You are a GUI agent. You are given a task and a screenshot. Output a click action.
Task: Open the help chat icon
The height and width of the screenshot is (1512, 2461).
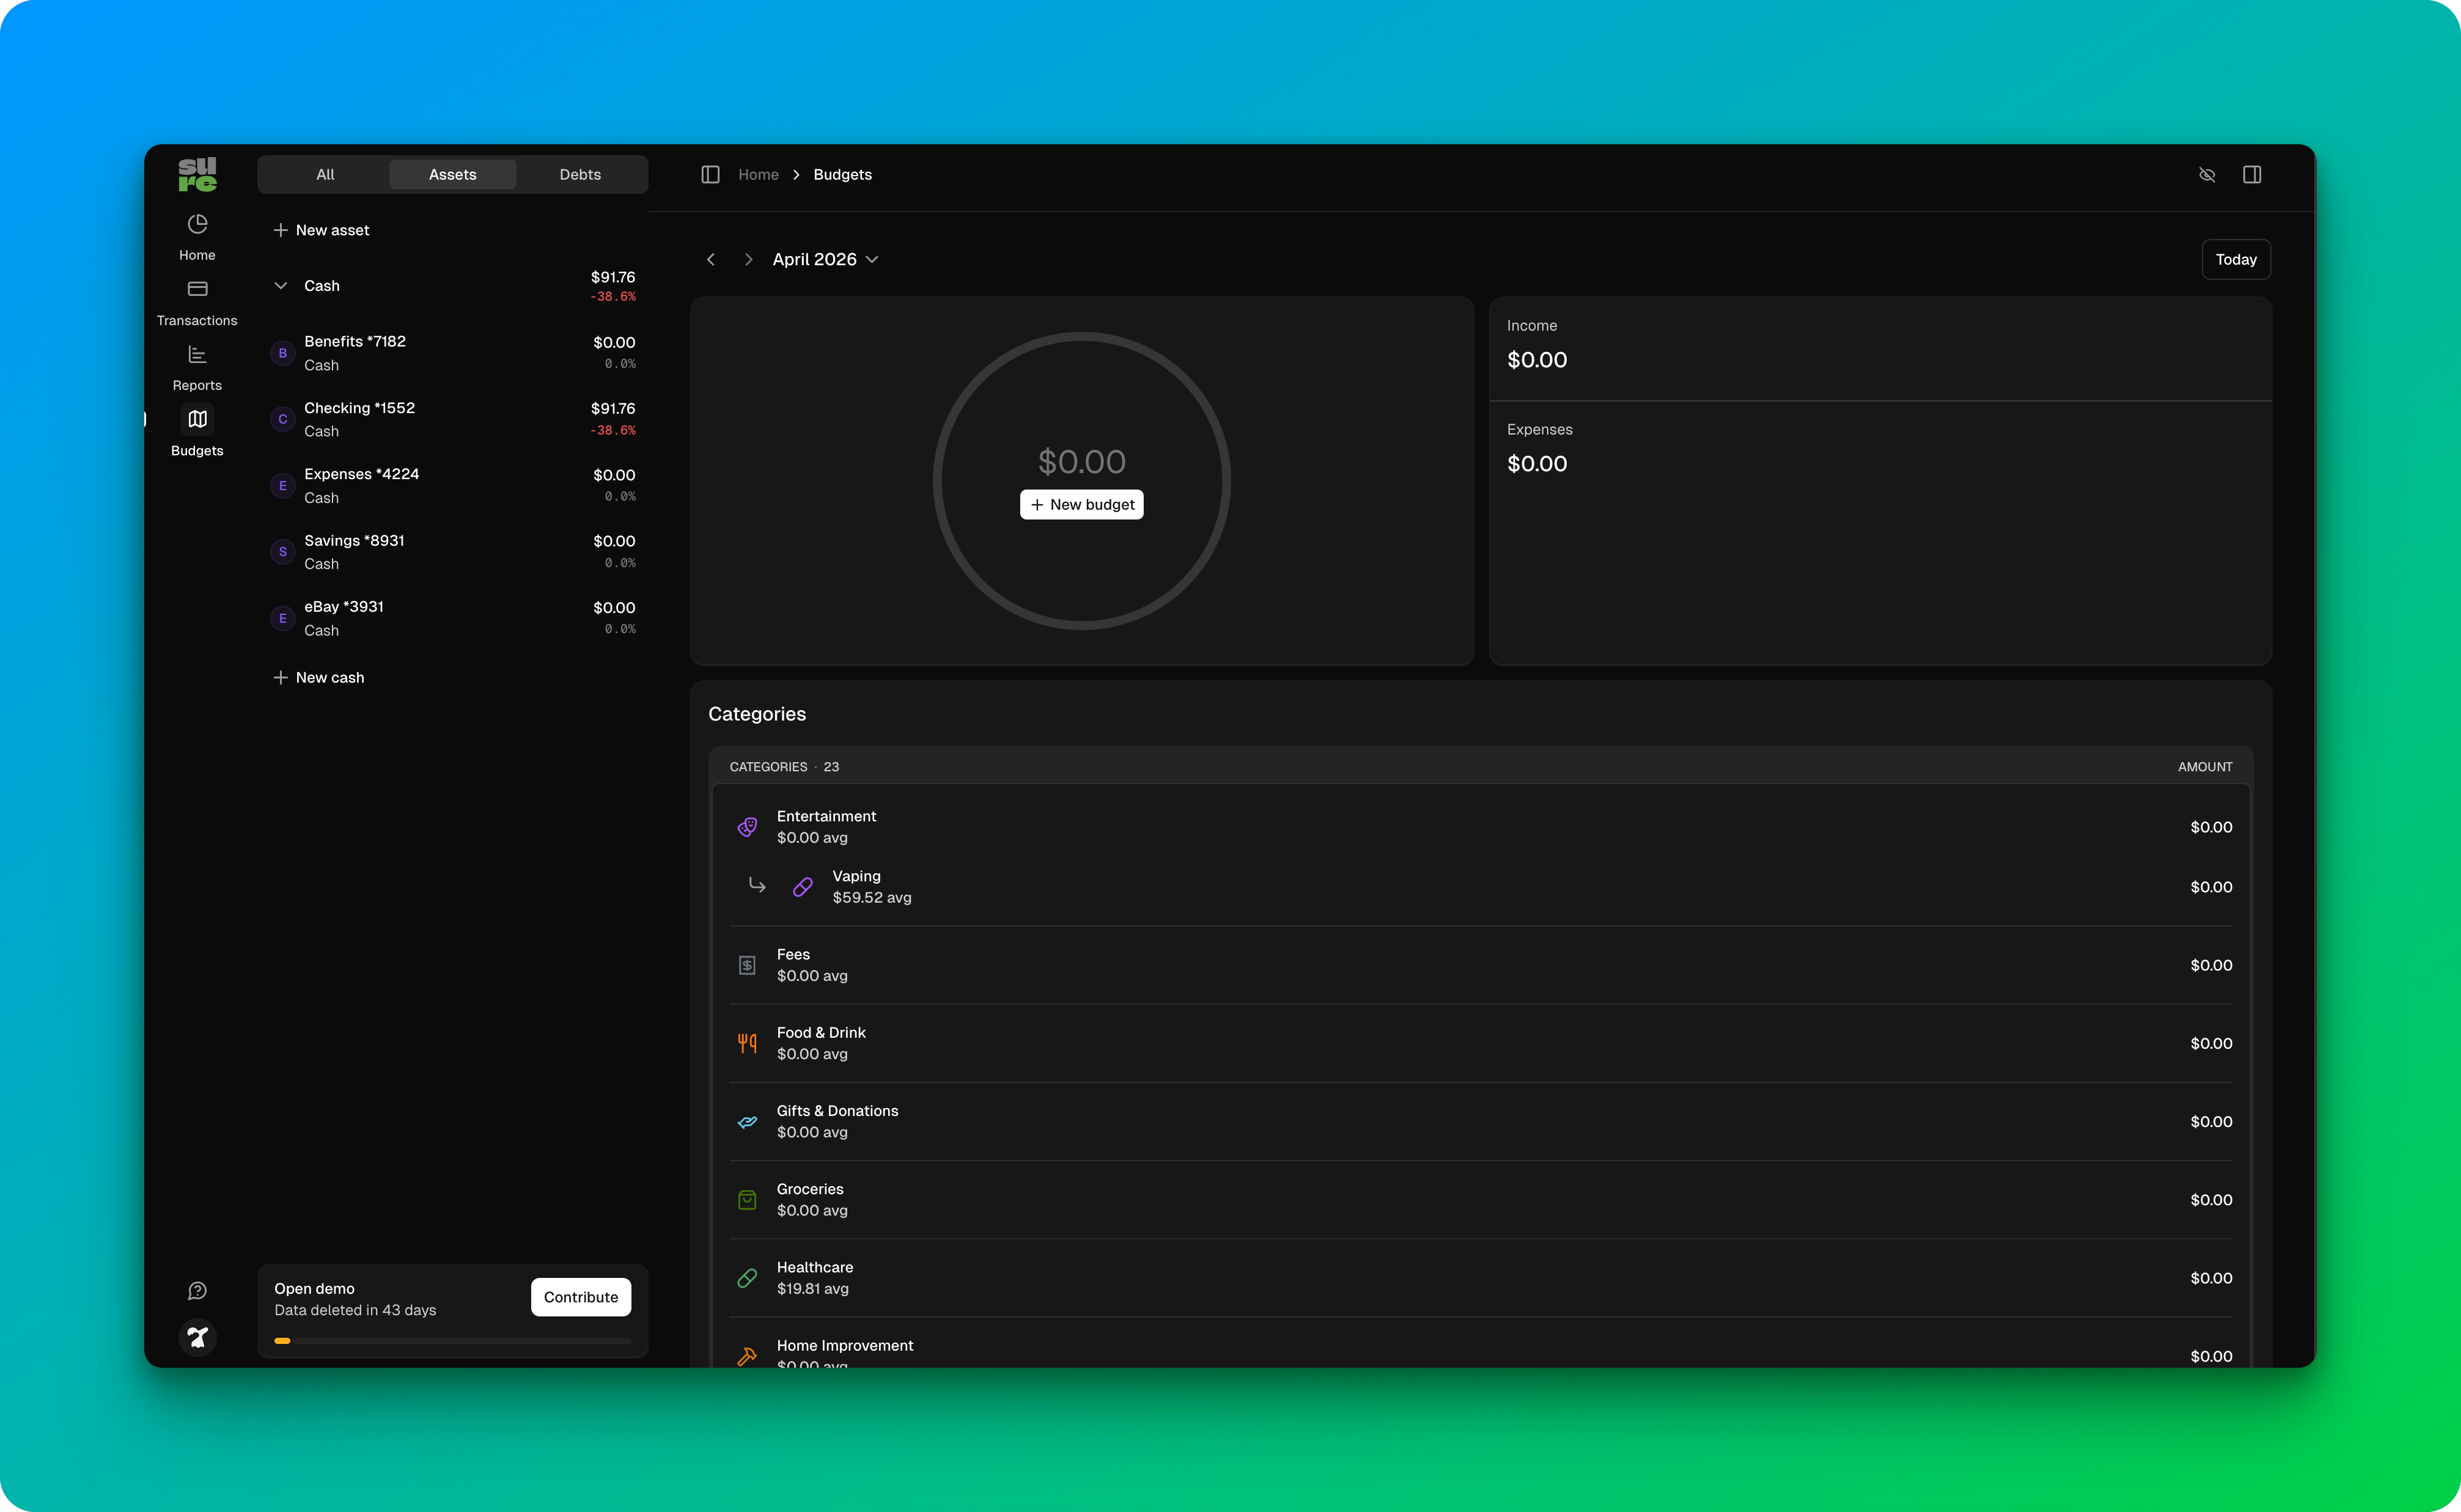coord(197,1291)
